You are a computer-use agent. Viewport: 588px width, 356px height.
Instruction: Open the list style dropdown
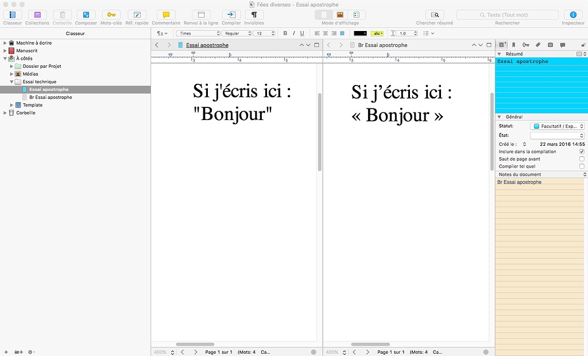click(x=428, y=33)
